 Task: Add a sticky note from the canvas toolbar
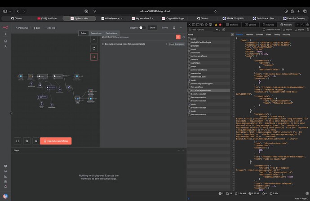tap(94, 48)
